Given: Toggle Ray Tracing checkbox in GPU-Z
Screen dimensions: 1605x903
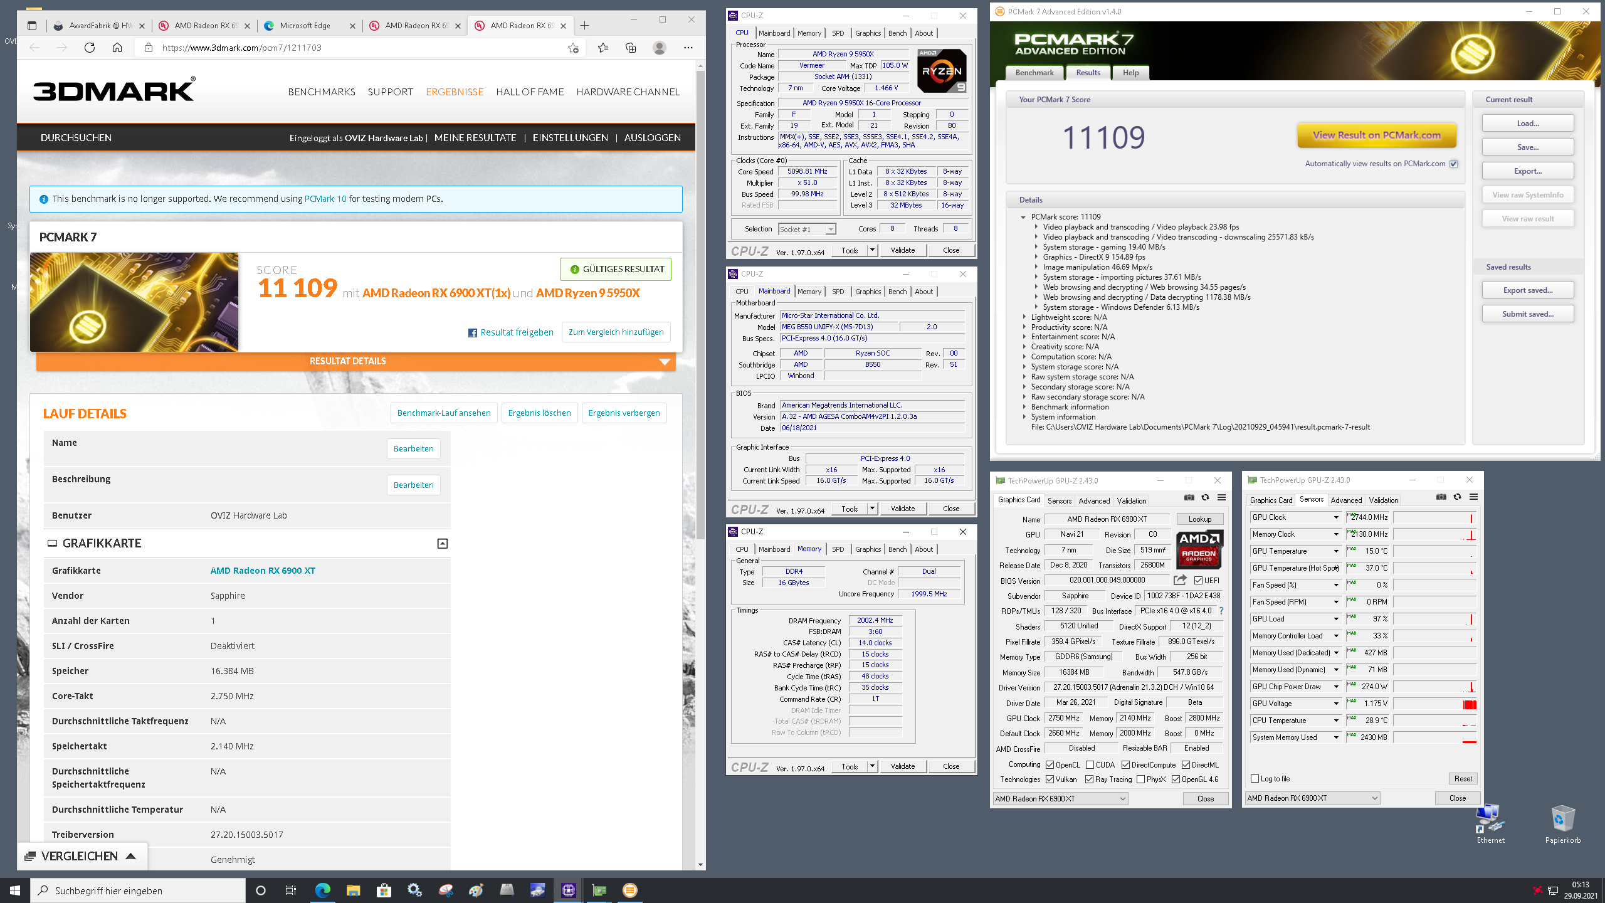Looking at the screenshot, I should (1090, 779).
